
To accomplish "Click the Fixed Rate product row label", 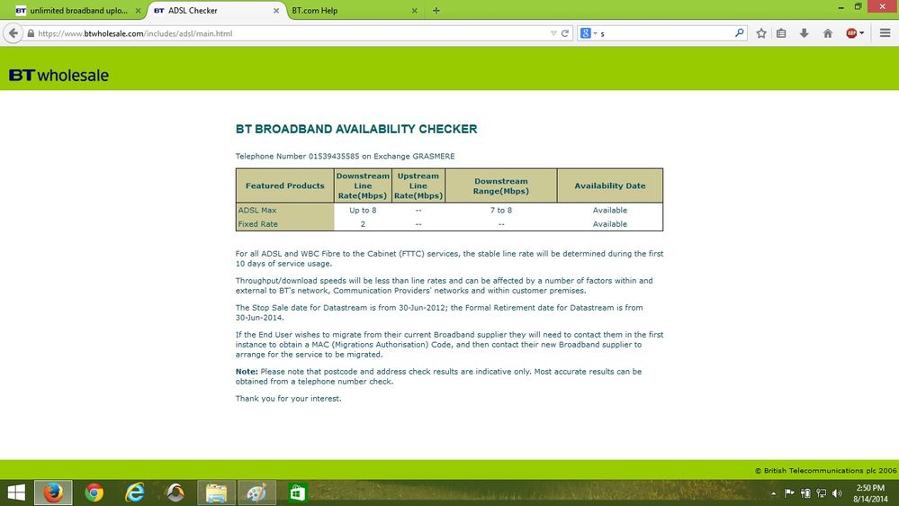I will tap(257, 224).
